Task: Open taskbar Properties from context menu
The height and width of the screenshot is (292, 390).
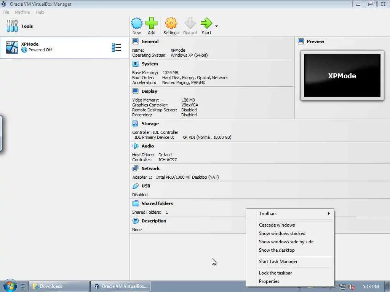Action: click(290, 281)
